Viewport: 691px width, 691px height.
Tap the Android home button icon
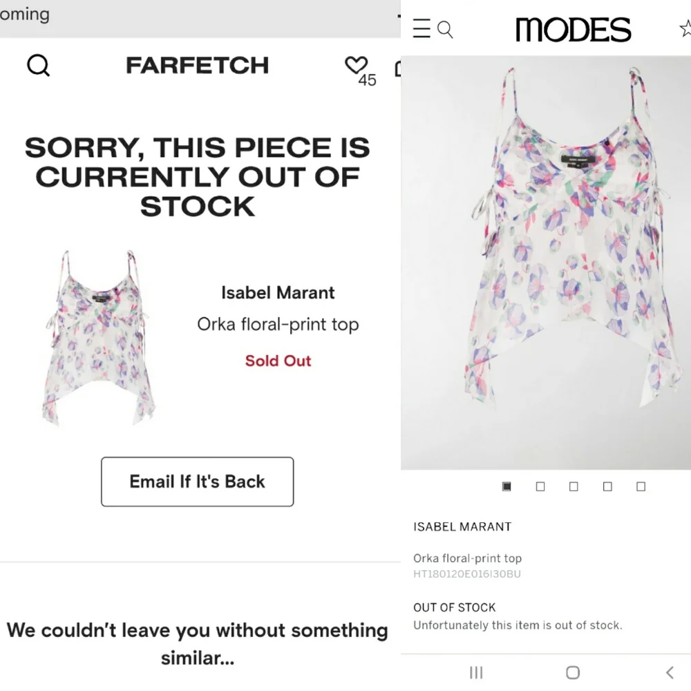point(572,672)
